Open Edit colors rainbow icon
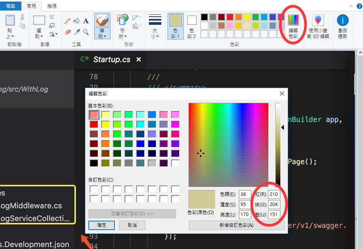 coord(293,20)
